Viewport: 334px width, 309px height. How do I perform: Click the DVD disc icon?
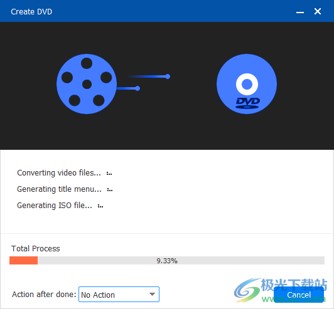(x=247, y=84)
